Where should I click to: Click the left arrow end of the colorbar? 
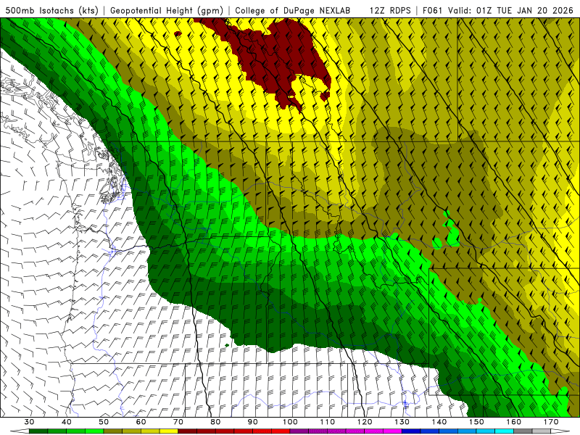[x=20, y=431]
